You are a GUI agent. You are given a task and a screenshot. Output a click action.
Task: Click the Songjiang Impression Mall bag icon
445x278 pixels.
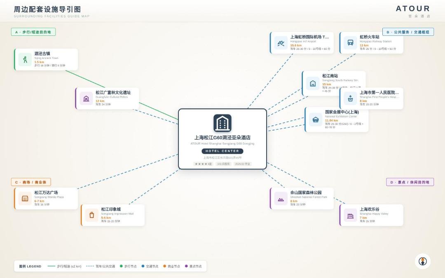click(x=91, y=215)
